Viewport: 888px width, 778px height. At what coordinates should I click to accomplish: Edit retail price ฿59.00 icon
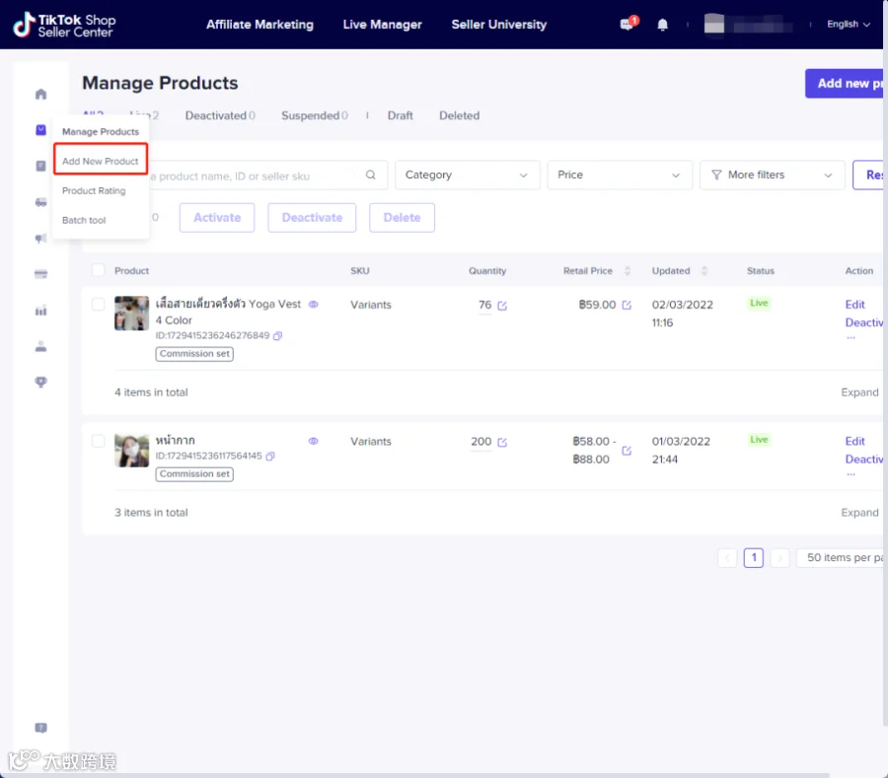[627, 305]
